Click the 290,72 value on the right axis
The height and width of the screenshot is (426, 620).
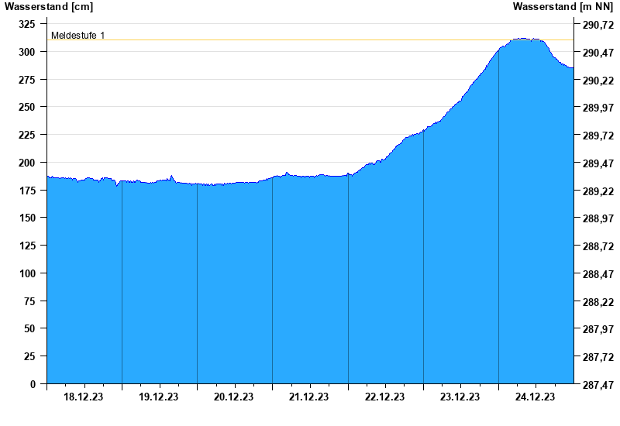(x=597, y=25)
